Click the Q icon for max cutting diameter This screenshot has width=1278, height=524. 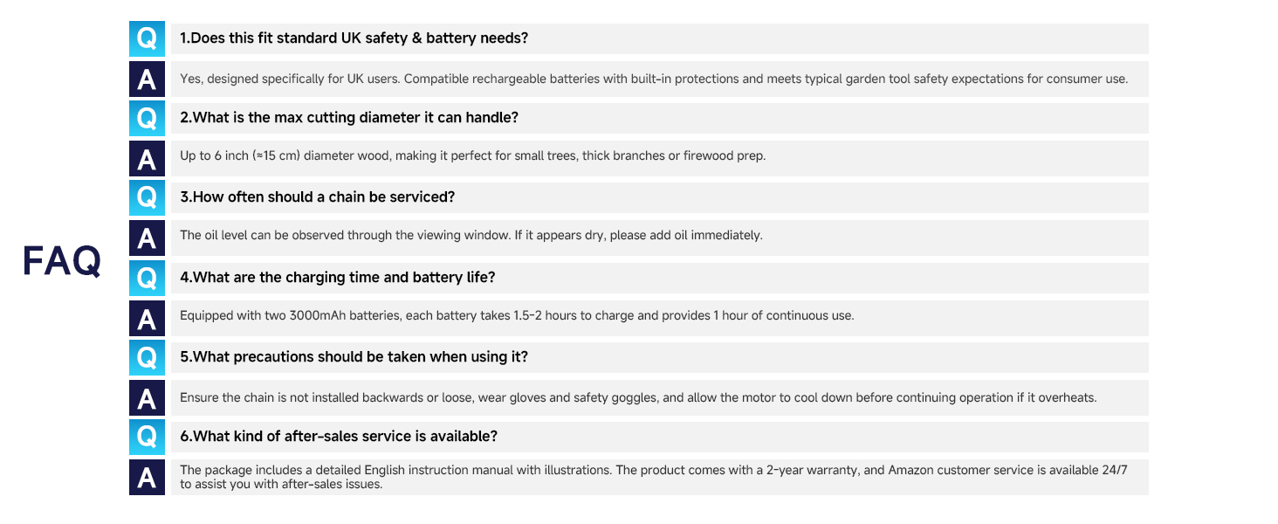pyautogui.click(x=147, y=118)
